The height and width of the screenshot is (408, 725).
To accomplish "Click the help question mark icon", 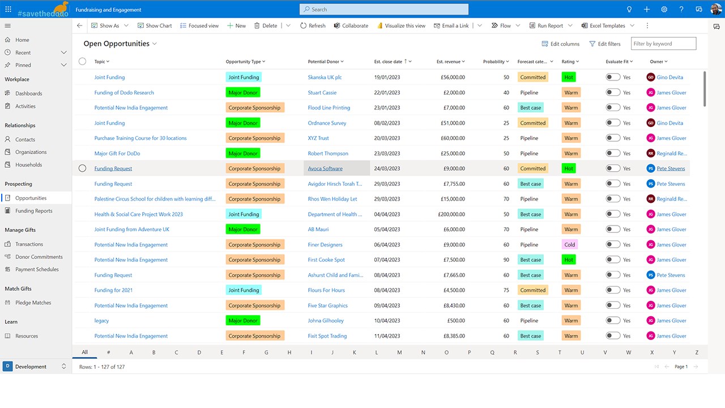I will click(x=681, y=9).
